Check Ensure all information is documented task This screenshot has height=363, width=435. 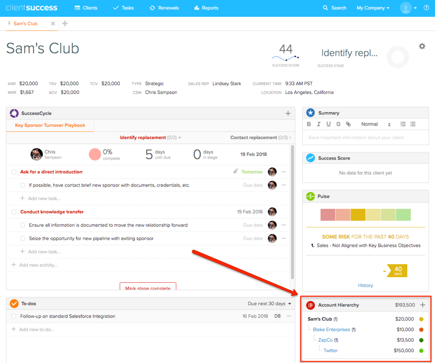click(x=23, y=225)
